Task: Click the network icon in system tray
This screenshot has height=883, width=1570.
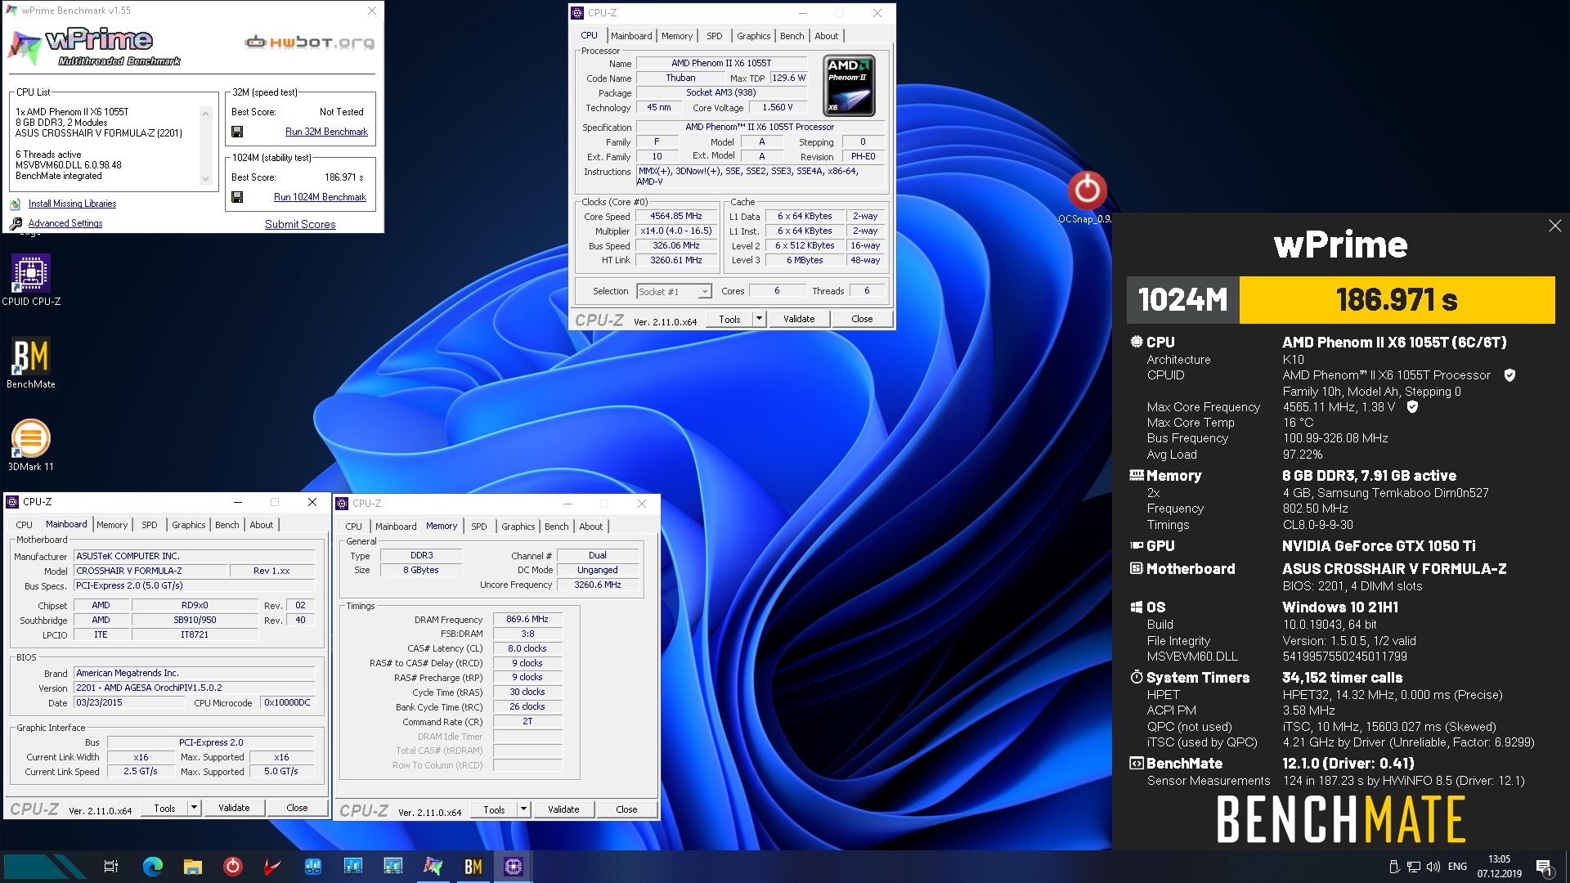Action: [x=1413, y=867]
